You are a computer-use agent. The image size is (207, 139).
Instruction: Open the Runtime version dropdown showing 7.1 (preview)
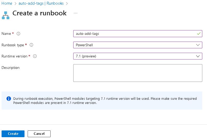click(137, 56)
